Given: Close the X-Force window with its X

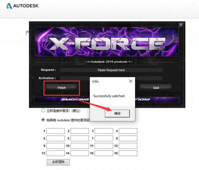Looking at the screenshot, I should 181,25.
